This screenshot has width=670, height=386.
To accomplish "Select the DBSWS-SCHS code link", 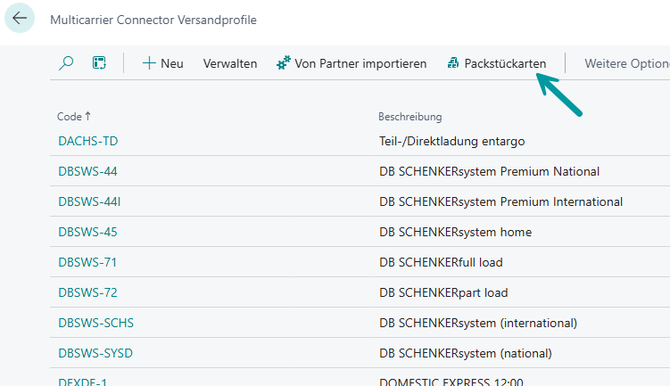I will [95, 323].
